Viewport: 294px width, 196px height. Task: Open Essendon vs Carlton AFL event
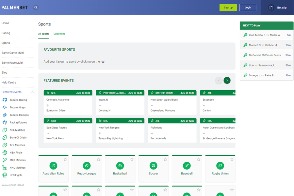coord(218,103)
